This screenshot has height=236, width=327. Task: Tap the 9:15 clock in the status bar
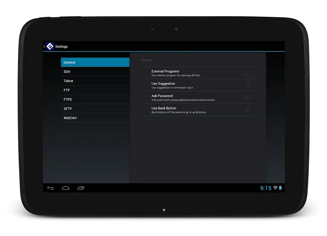point(266,188)
